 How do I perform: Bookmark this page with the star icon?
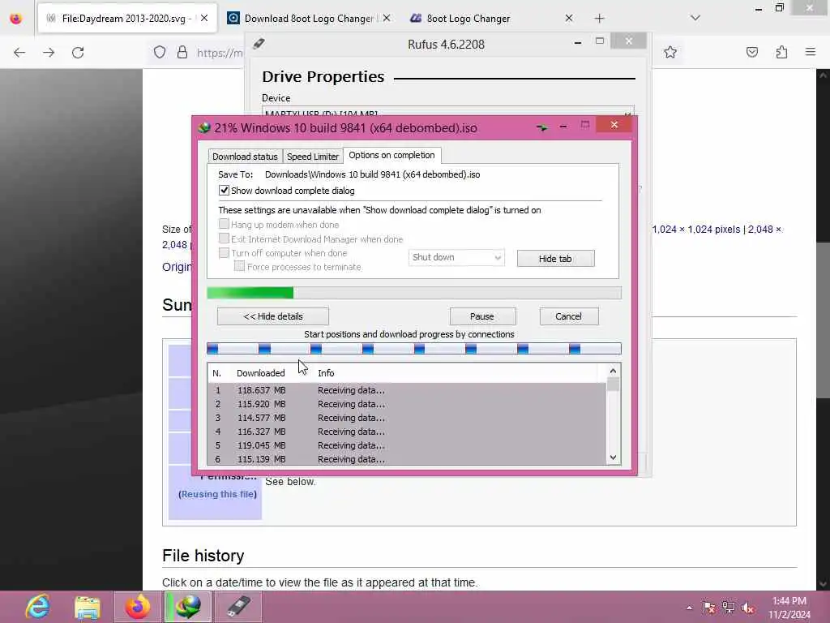click(670, 52)
